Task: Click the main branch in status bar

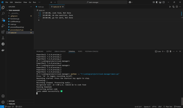Action: point(8,107)
